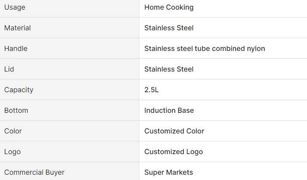Click the word nylon in Handle row
The image size is (307, 180).
[x=256, y=49]
